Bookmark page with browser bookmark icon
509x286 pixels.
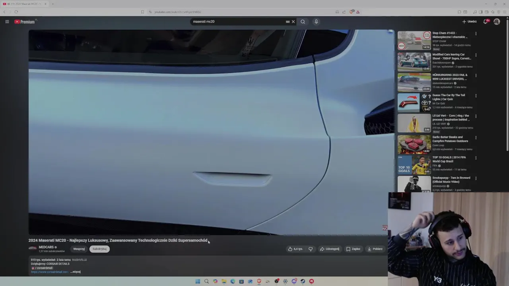coord(142,12)
